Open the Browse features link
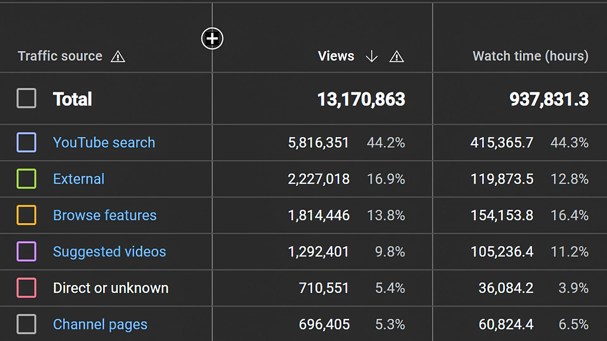 [x=105, y=215]
